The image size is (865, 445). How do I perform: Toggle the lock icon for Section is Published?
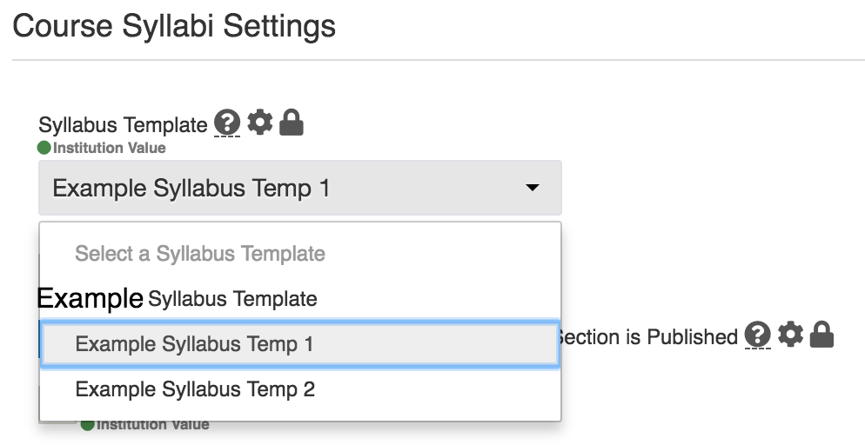pyautogui.click(x=821, y=335)
